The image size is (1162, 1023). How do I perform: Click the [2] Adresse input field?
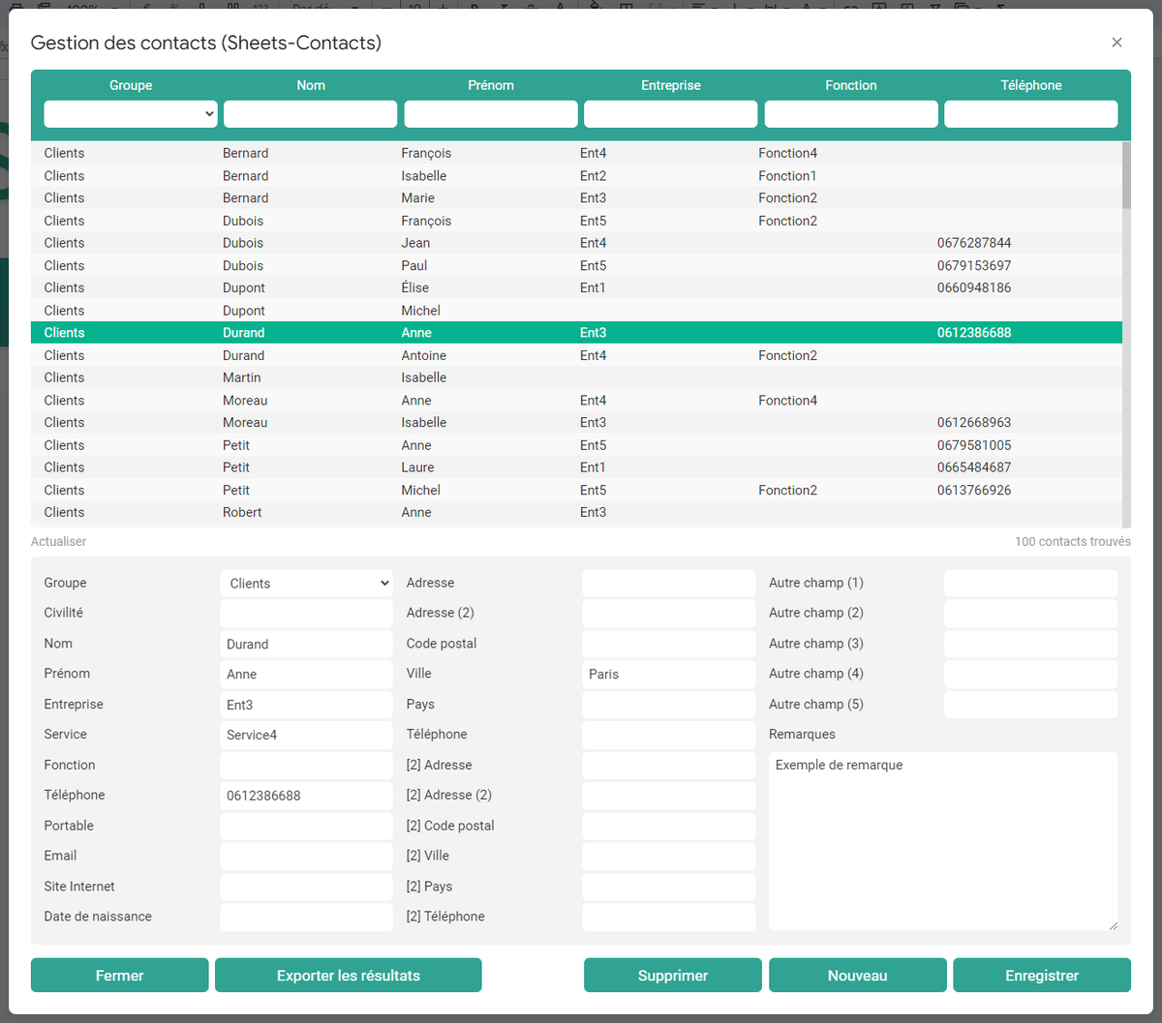[x=669, y=766]
